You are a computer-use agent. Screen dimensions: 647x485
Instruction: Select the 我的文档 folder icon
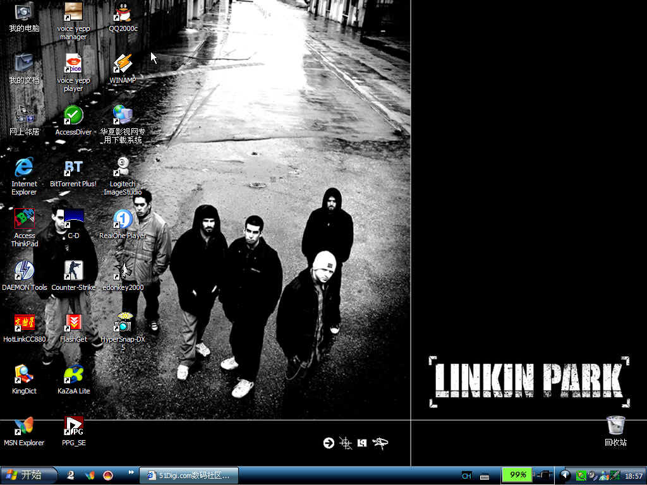coord(24,69)
